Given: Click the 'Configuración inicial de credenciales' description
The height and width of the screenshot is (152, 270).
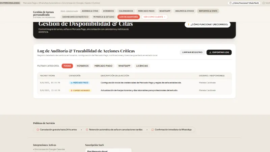Looking at the screenshot, I should point(141,83).
